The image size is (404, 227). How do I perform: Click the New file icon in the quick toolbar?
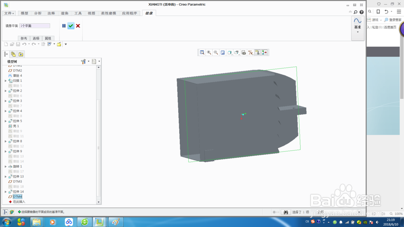coord(6,44)
